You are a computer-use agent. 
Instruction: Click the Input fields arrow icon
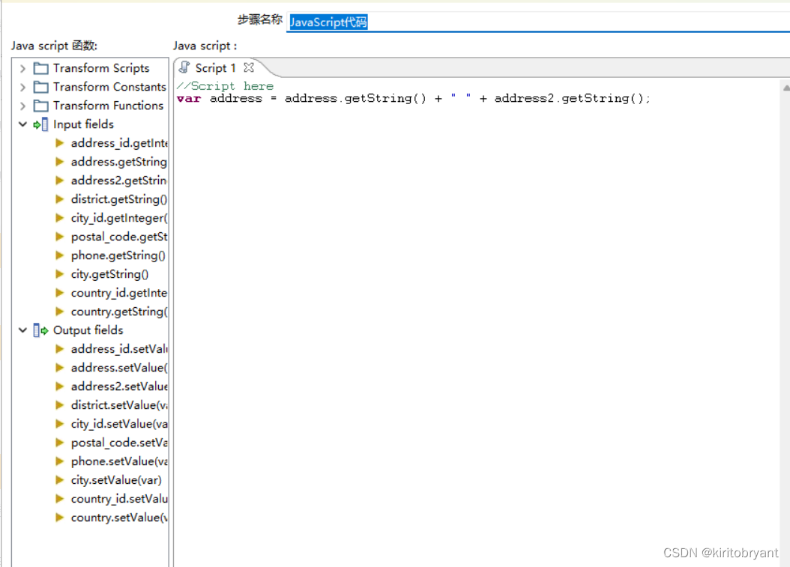40,124
